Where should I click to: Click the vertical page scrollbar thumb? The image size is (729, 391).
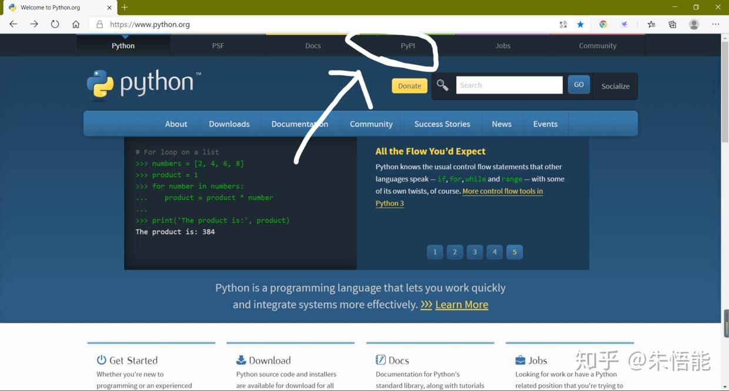coord(725,92)
